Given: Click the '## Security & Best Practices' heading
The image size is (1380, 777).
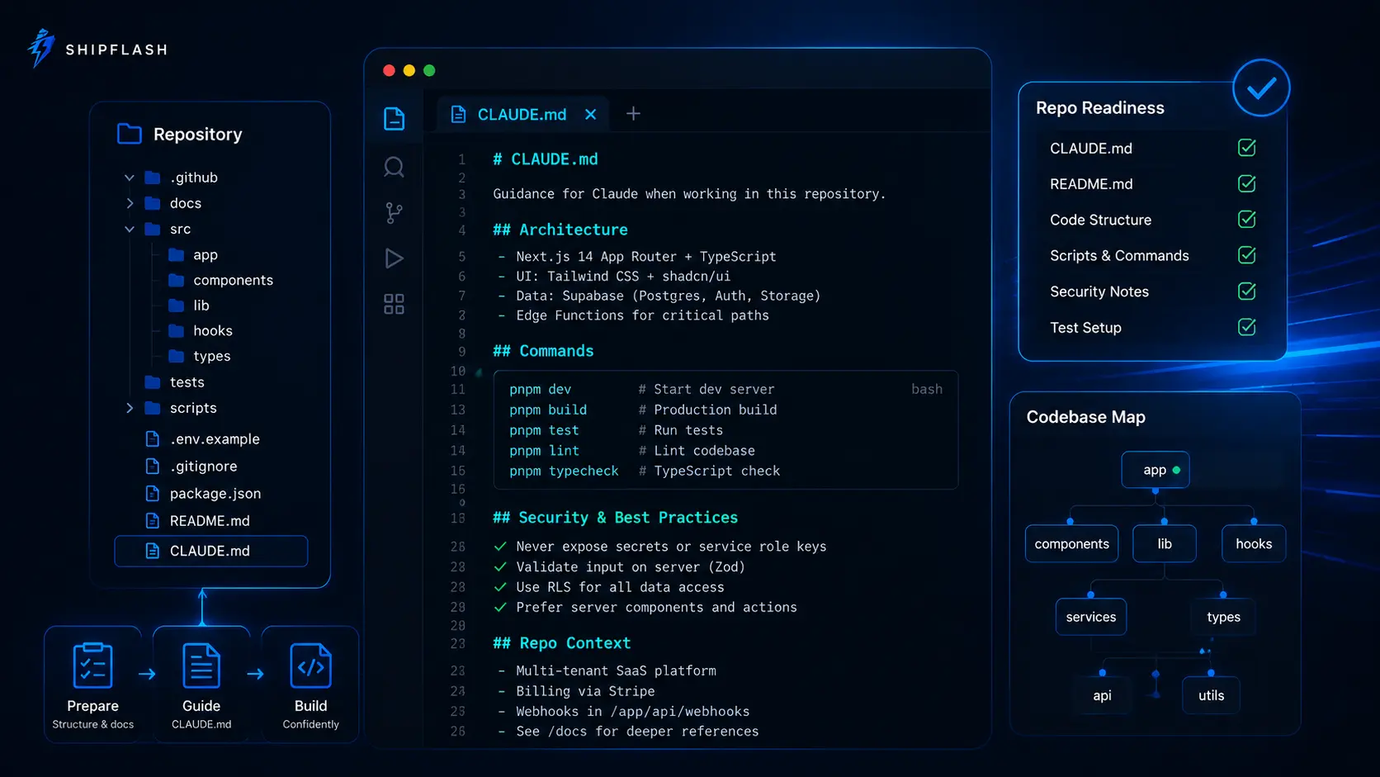Looking at the screenshot, I should 615,518.
